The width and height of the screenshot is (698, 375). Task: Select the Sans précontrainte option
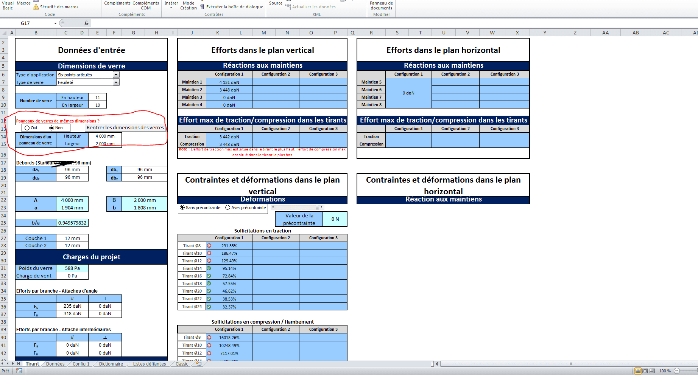182,208
